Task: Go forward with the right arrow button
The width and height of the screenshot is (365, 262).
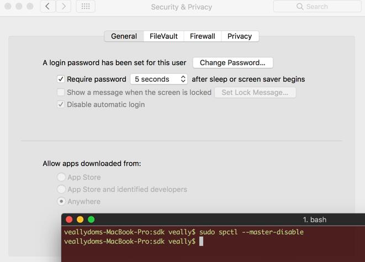Action: coord(64,6)
